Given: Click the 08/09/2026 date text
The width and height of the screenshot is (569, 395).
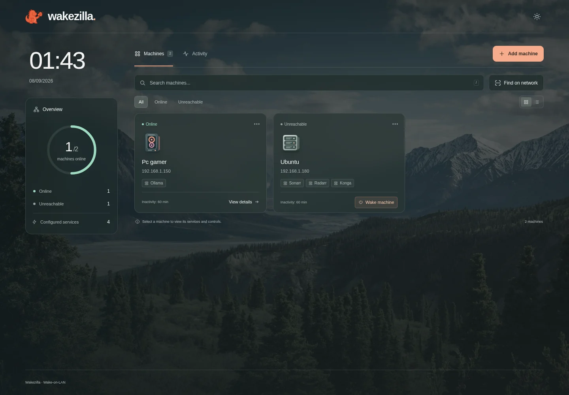Looking at the screenshot, I should (41, 81).
